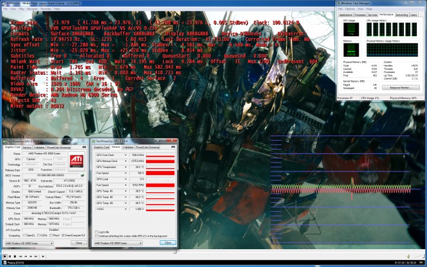Skip to previous chapter in the player
The height and width of the screenshot is (267, 427).
[20, 256]
